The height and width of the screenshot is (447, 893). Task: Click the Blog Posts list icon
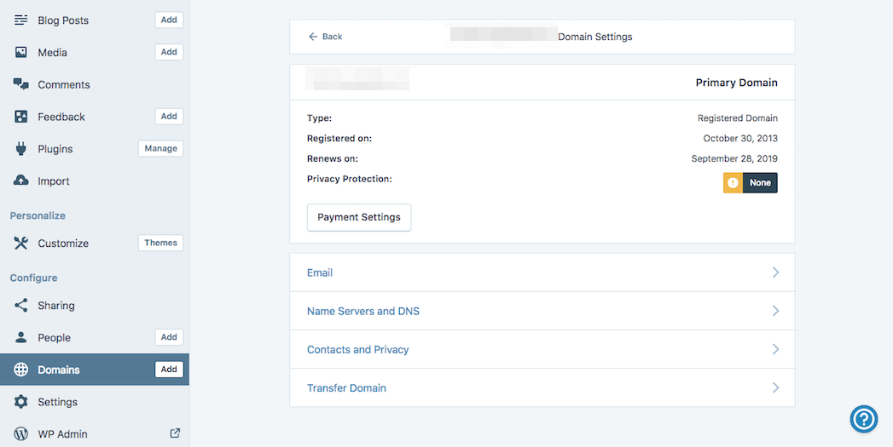pos(21,20)
